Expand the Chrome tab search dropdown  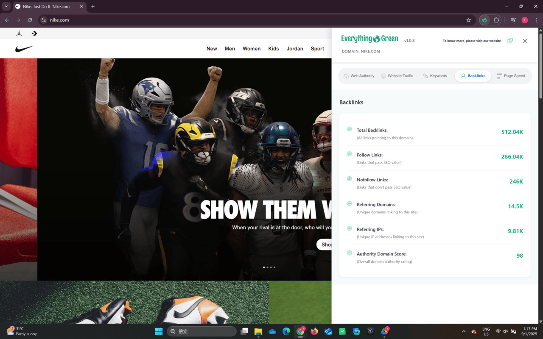(x=6, y=6)
